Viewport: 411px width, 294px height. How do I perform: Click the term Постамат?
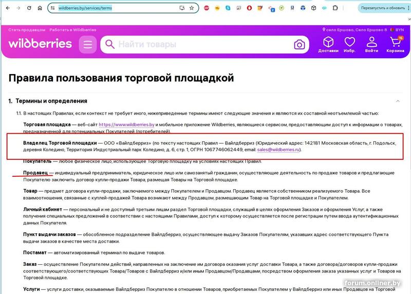34,252
